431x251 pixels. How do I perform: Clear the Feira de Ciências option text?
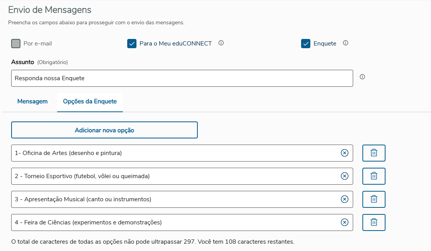345,222
